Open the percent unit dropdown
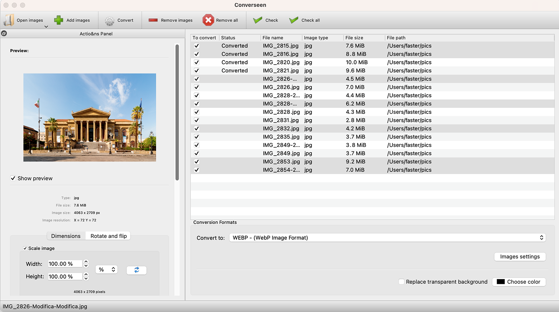This screenshot has height=312, width=559. click(106, 269)
